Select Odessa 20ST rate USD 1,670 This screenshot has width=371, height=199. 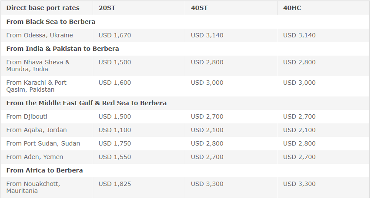tap(115, 35)
